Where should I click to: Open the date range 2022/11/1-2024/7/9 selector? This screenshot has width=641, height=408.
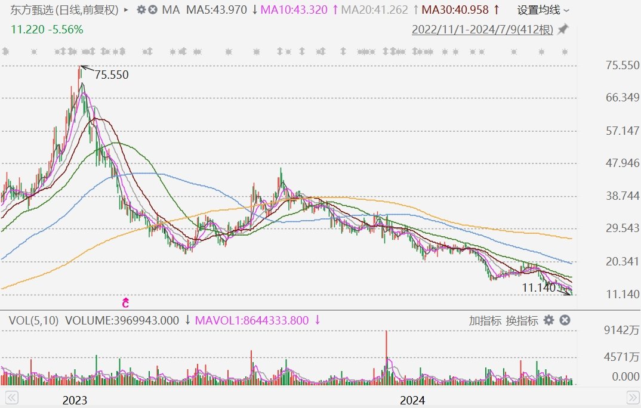click(x=482, y=29)
